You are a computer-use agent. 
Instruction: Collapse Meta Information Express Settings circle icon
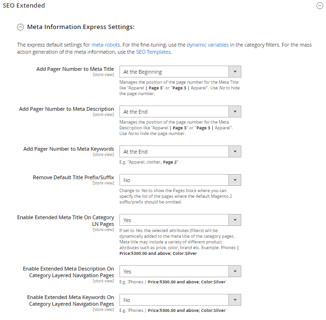coord(20,27)
